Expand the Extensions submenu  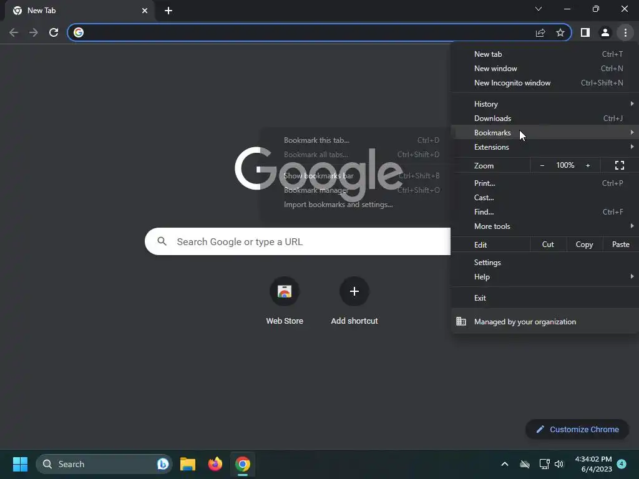point(545,147)
